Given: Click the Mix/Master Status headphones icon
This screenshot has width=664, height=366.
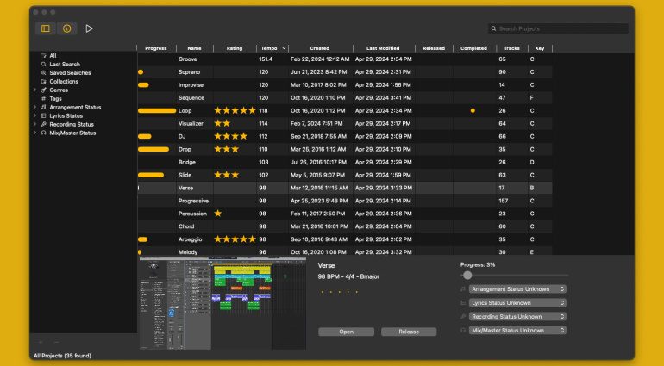Looking at the screenshot, I should point(43,133).
